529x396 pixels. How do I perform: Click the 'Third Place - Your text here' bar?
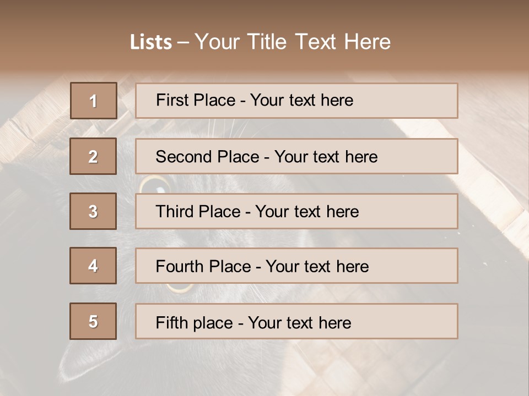(x=296, y=211)
